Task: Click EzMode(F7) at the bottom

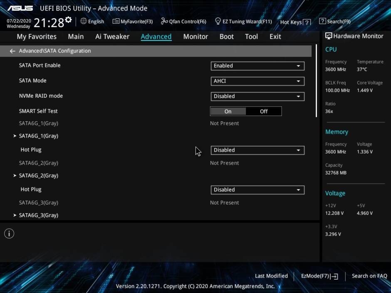Action: tap(319, 276)
